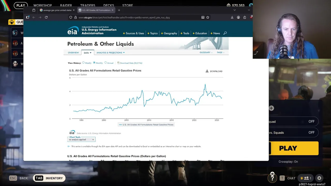Click the TAB INVENTORY button
Screen dimensions: 331x186
click(x=49, y=178)
